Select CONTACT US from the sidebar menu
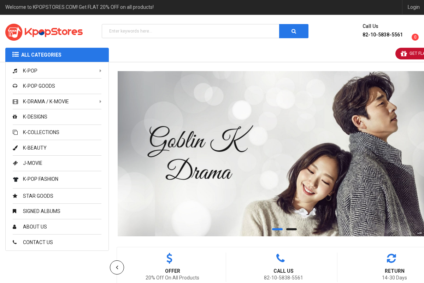This screenshot has width=424, height=283. click(x=38, y=242)
